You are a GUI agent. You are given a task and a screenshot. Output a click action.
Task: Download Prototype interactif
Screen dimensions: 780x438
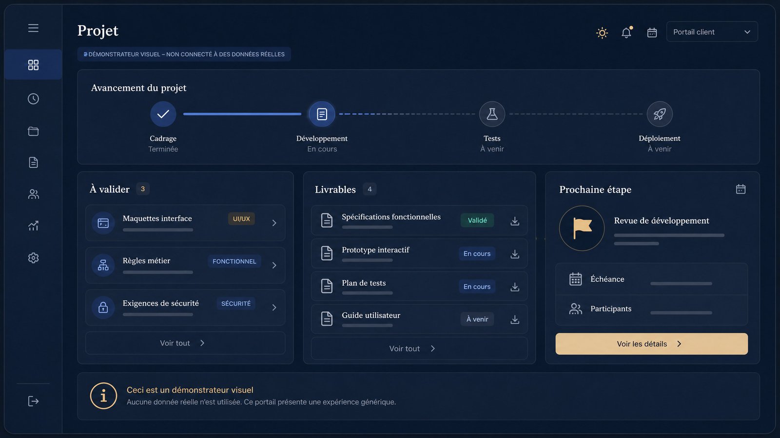click(515, 254)
